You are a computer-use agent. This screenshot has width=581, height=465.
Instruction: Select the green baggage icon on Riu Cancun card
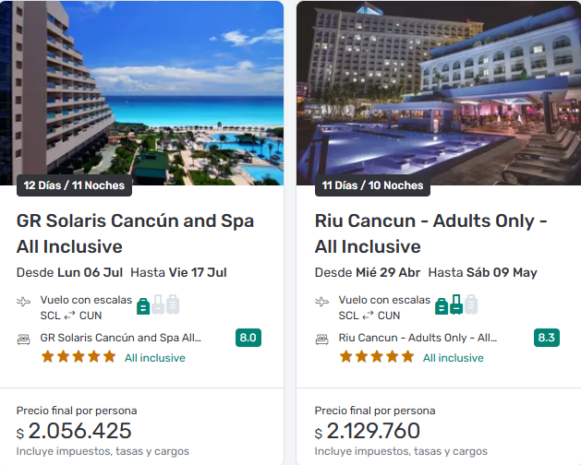click(x=442, y=305)
